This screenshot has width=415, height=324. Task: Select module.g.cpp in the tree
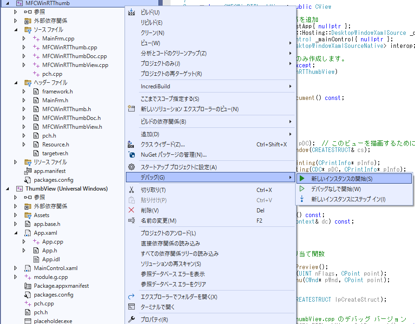[x=51, y=277]
